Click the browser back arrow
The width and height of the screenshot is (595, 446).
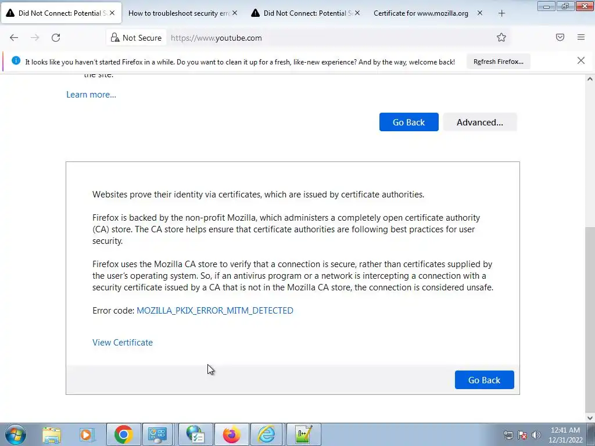pos(14,38)
